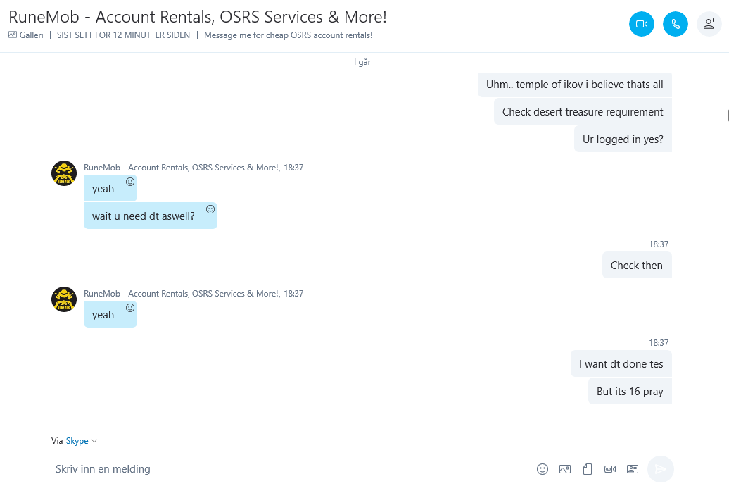Select 'Check desert treasure requirement' message

(x=583, y=112)
